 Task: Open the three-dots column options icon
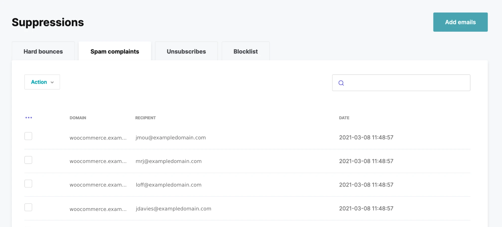pos(29,118)
